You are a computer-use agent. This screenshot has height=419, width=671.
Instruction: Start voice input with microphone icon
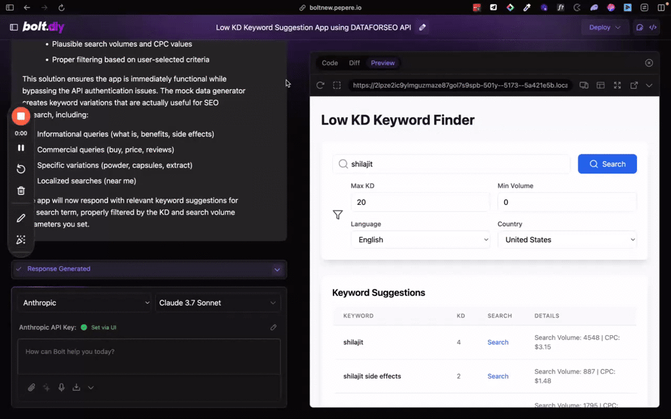(61, 388)
